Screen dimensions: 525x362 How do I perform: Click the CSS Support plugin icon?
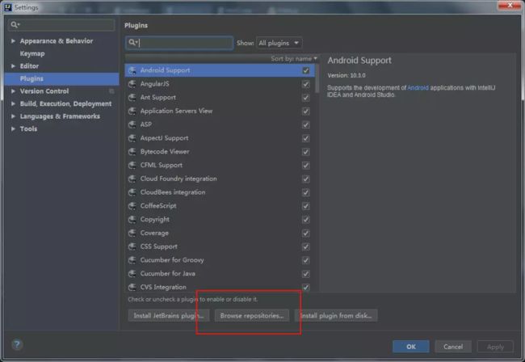[132, 246]
